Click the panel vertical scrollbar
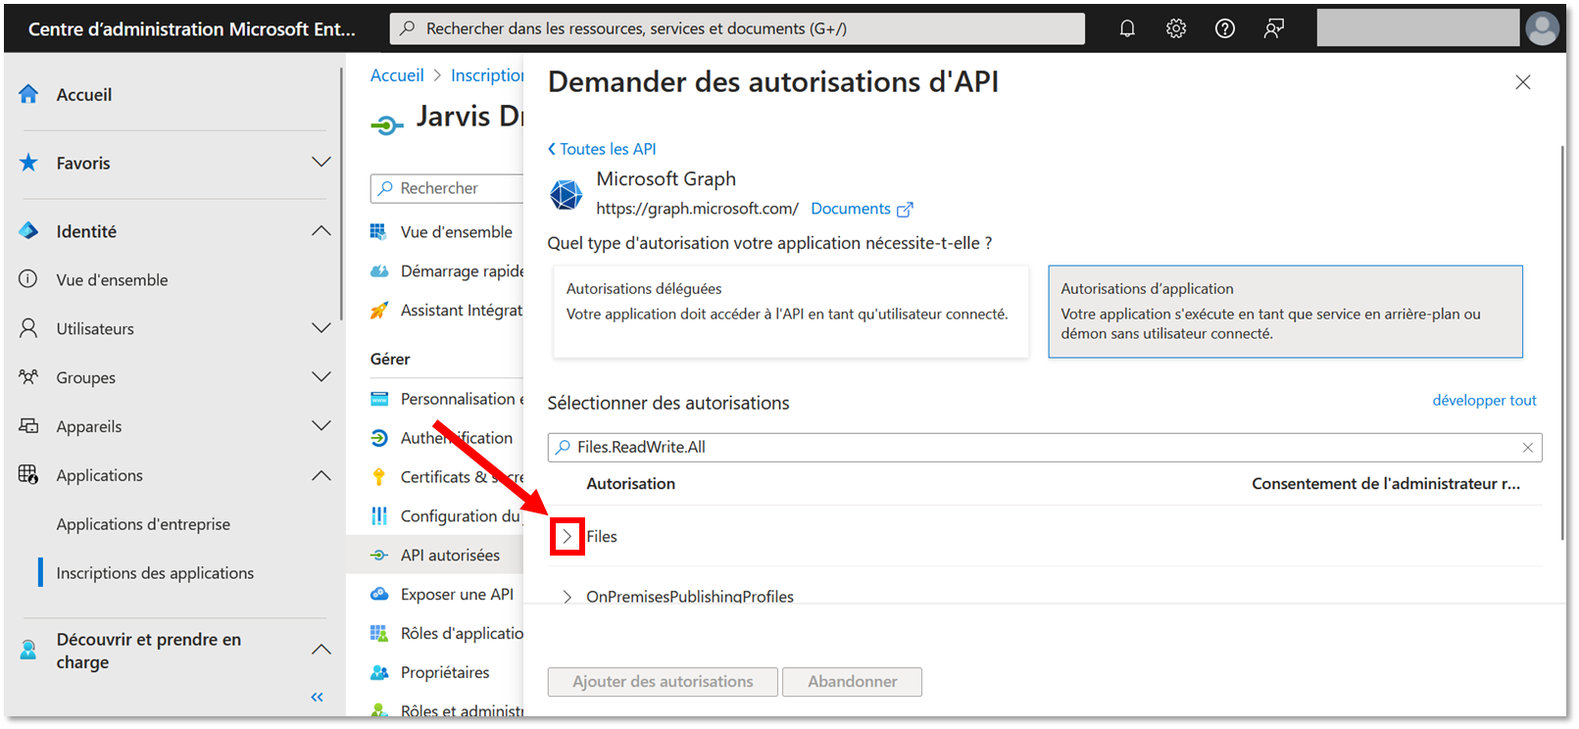1579x729 pixels. coord(1561,343)
